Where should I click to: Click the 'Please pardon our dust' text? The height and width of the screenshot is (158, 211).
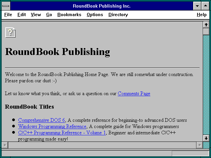point(31,81)
